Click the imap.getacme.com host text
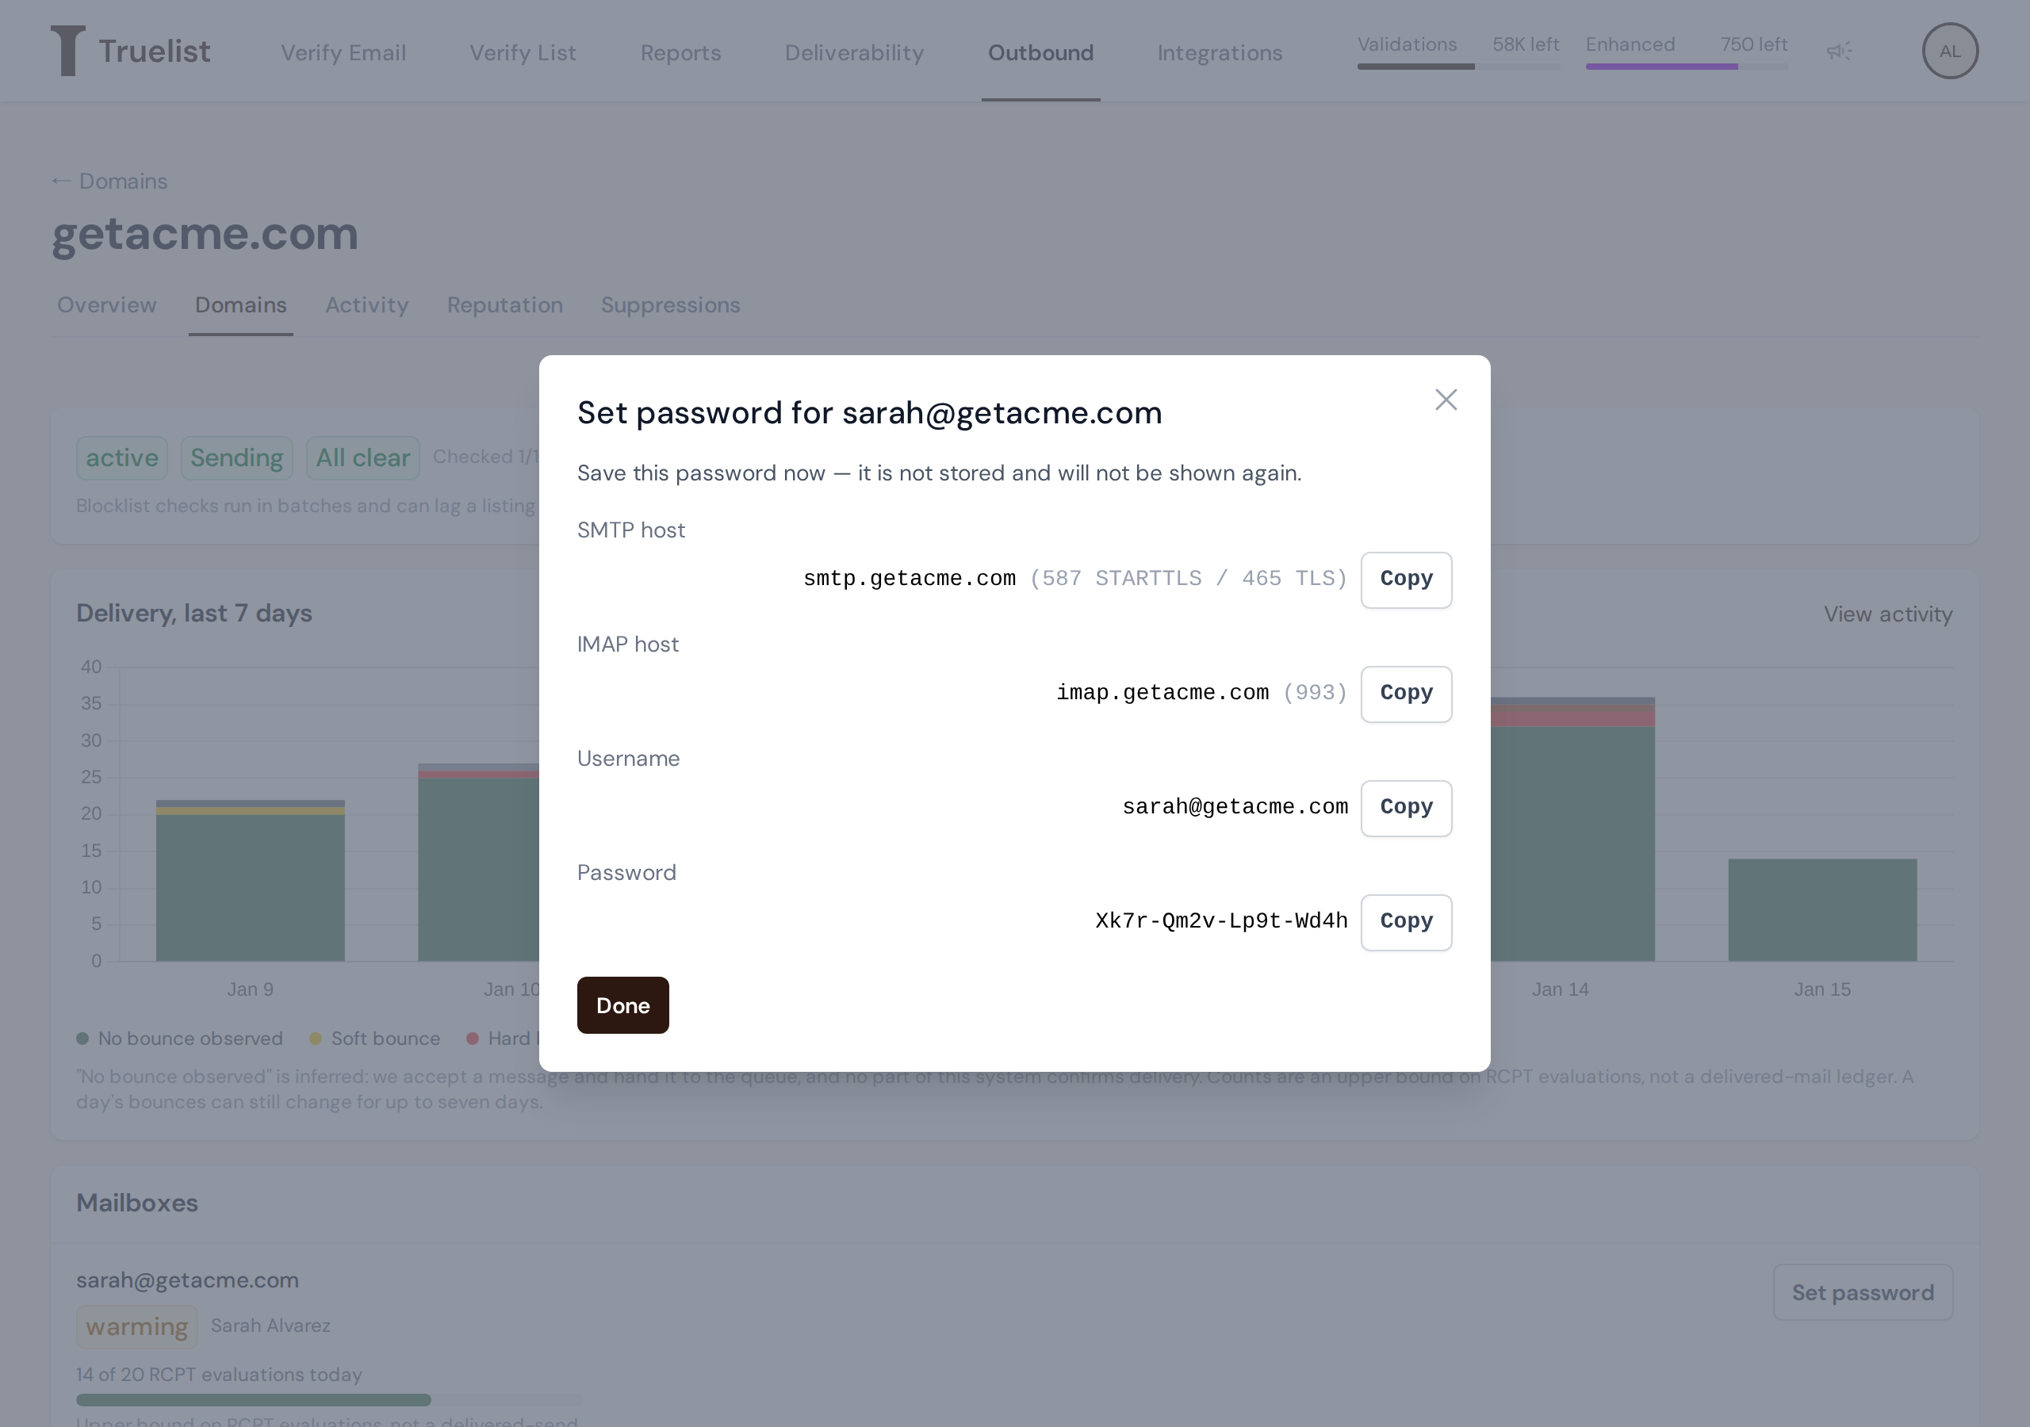The image size is (2030, 1427). coord(1162,693)
